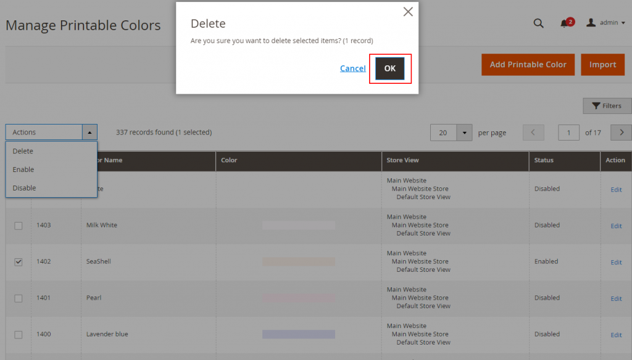Viewport: 632px width, 360px height.
Task: Open the search magnifier icon
Action: click(538, 23)
